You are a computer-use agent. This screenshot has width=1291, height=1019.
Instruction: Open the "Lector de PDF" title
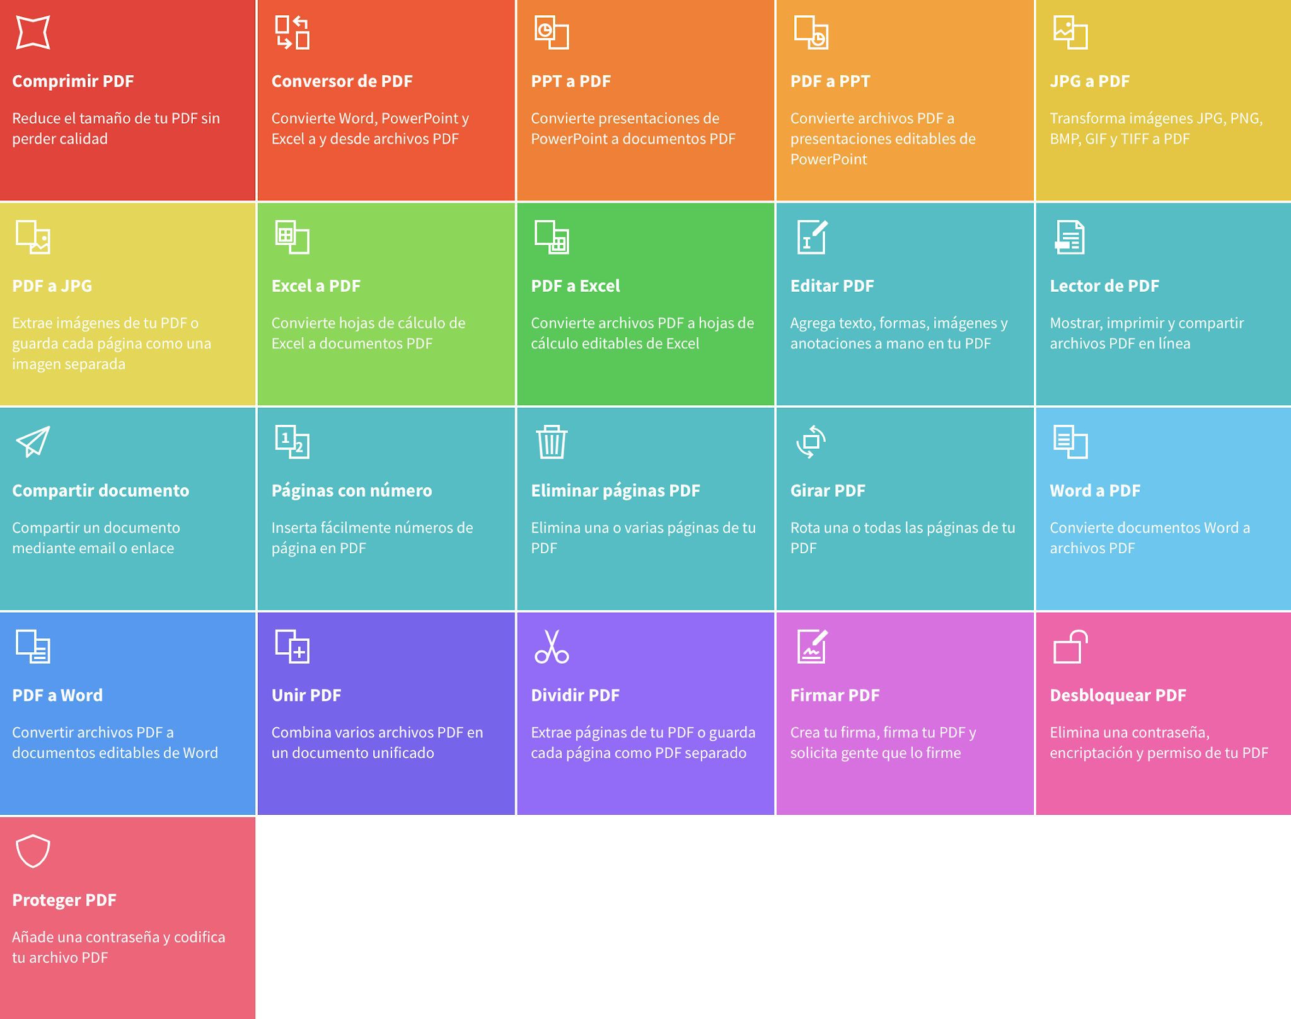[x=1104, y=286]
